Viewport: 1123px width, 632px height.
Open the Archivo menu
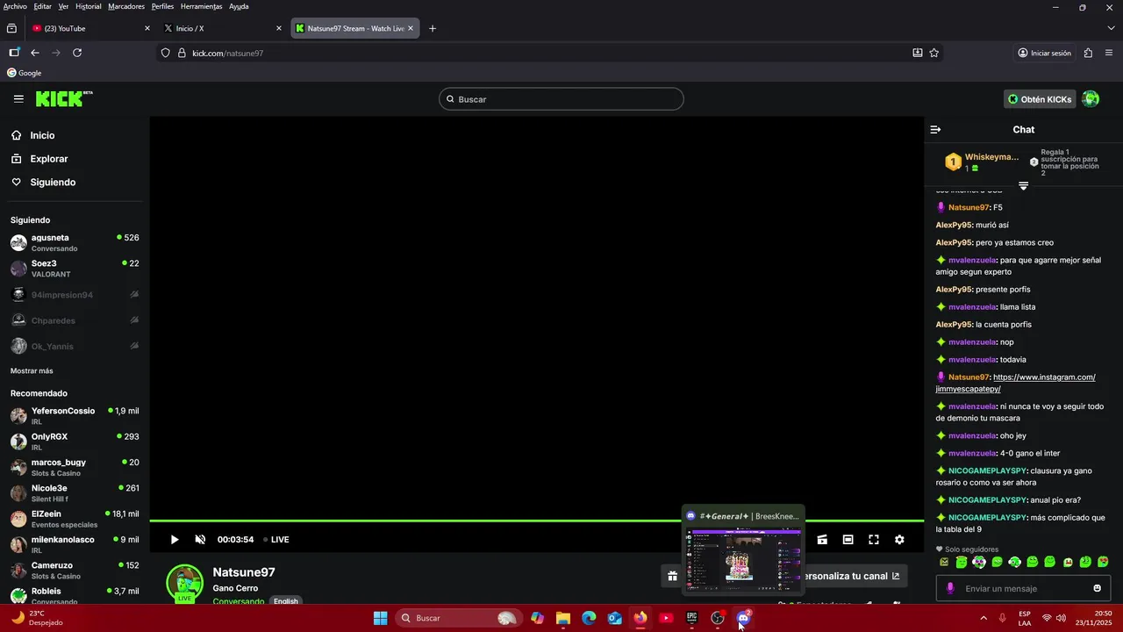(x=15, y=6)
